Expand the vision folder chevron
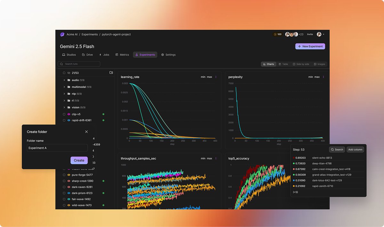 (x=64, y=108)
